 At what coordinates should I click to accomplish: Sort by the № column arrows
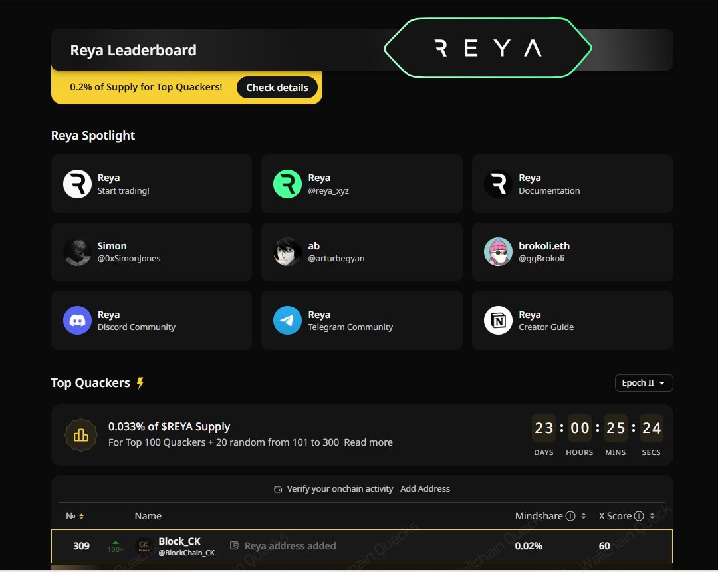[x=82, y=517]
